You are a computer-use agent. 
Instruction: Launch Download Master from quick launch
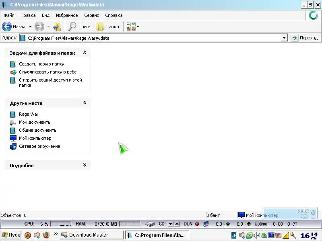37,235
